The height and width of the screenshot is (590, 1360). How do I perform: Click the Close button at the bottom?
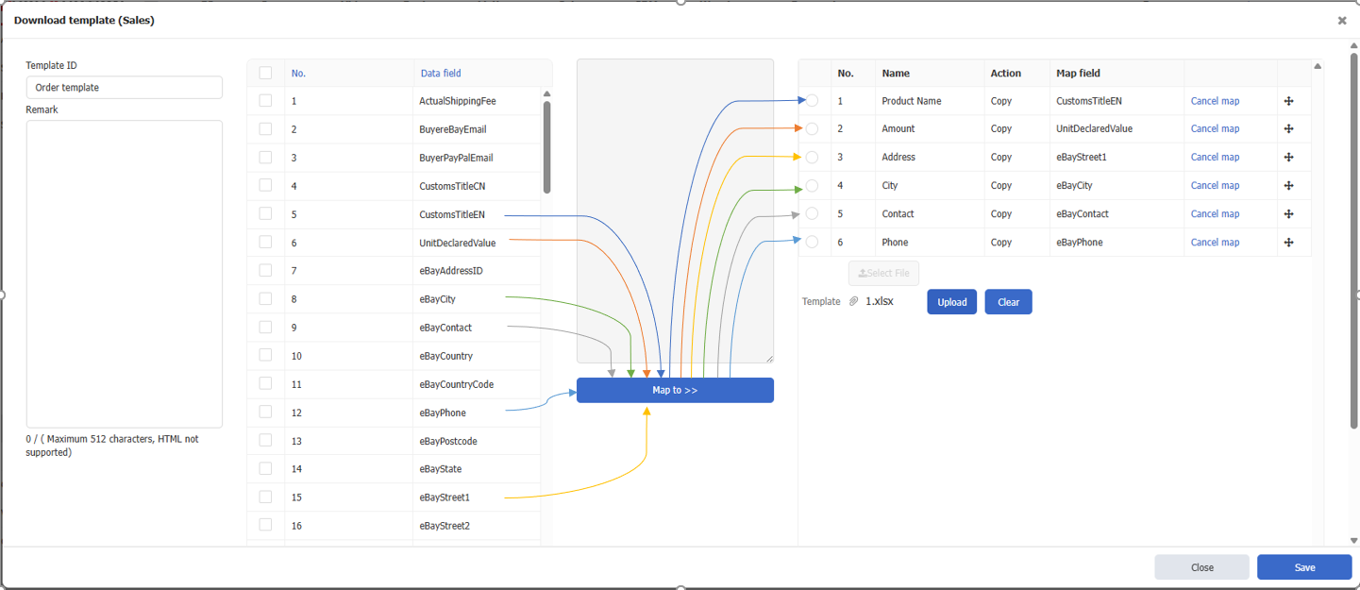coord(1201,567)
